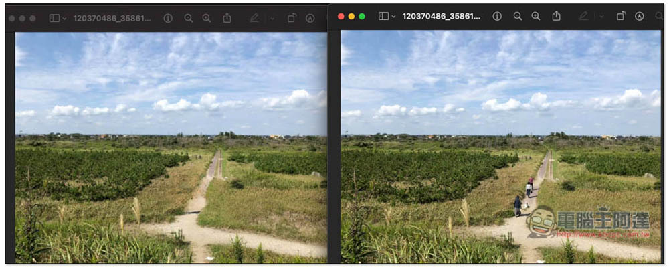Screen dimensions: 669x267
Task: Expand the sidebar view options chevron in active window
Action: click(393, 17)
